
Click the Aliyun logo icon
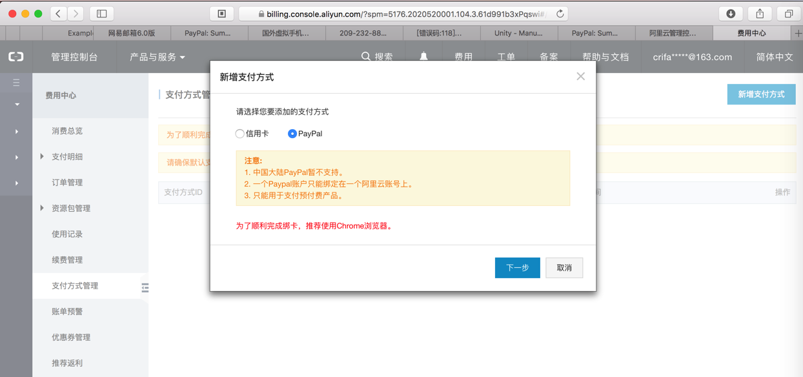pyautogui.click(x=16, y=57)
